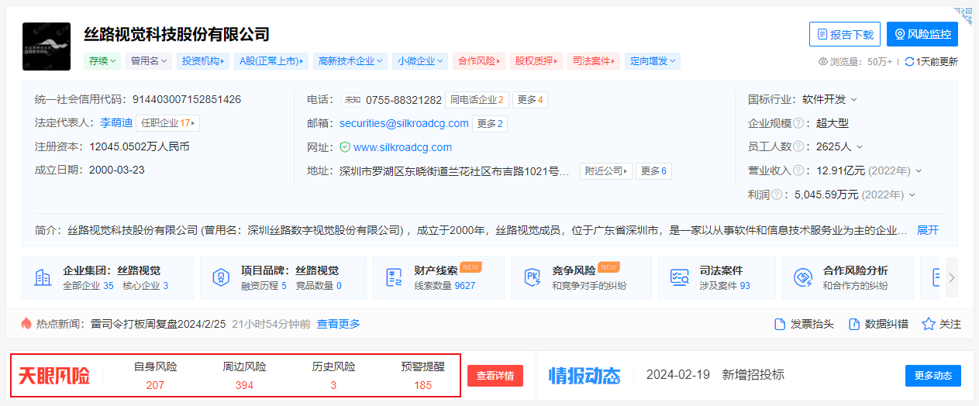The width and height of the screenshot is (979, 406).
Task: Expand the 定向增发 dropdown tag
Action: 653,60
